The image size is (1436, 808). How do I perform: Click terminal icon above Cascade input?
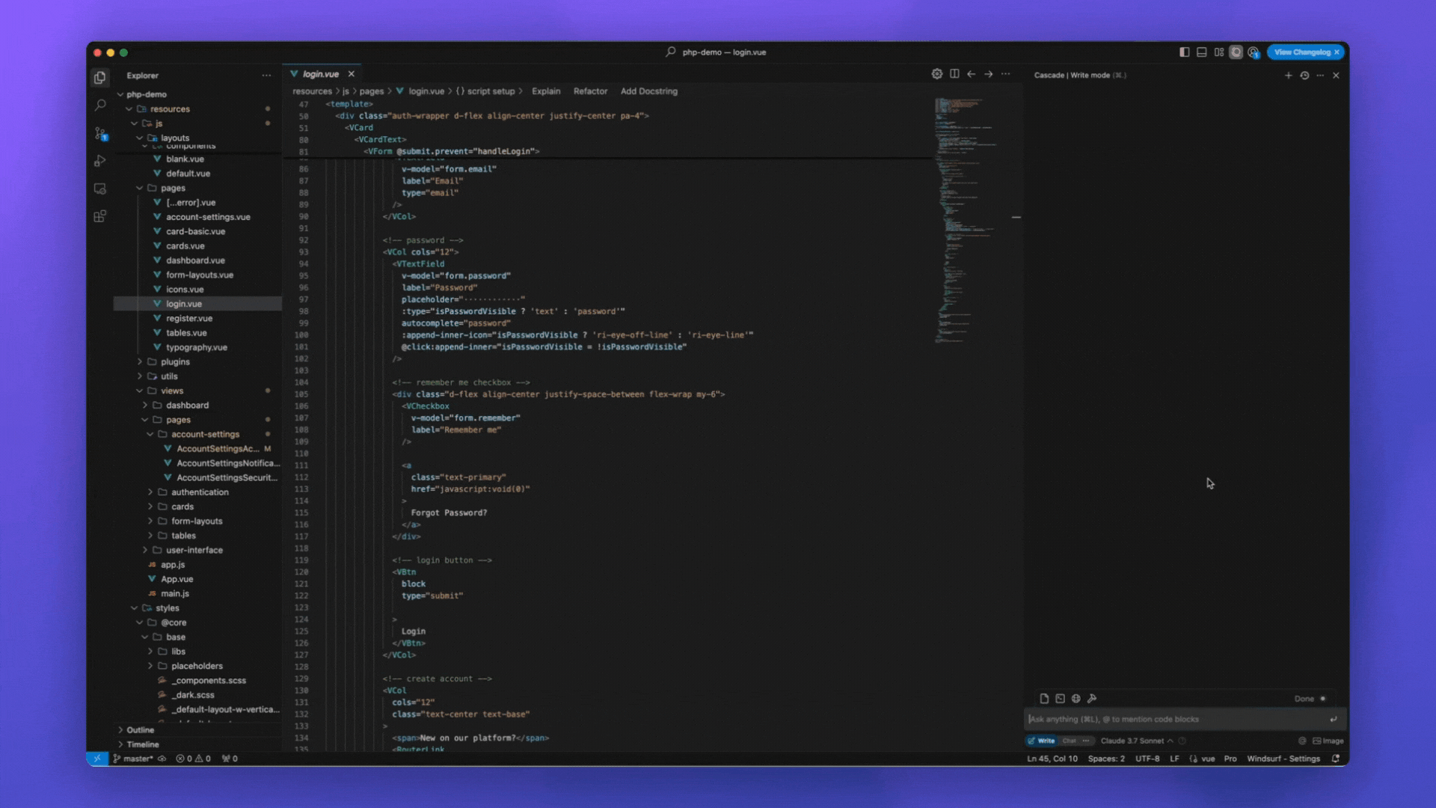(x=1060, y=699)
